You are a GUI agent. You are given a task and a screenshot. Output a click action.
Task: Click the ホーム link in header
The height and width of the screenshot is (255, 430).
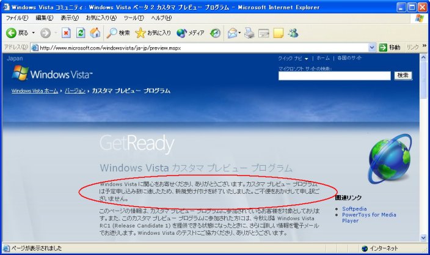point(323,58)
